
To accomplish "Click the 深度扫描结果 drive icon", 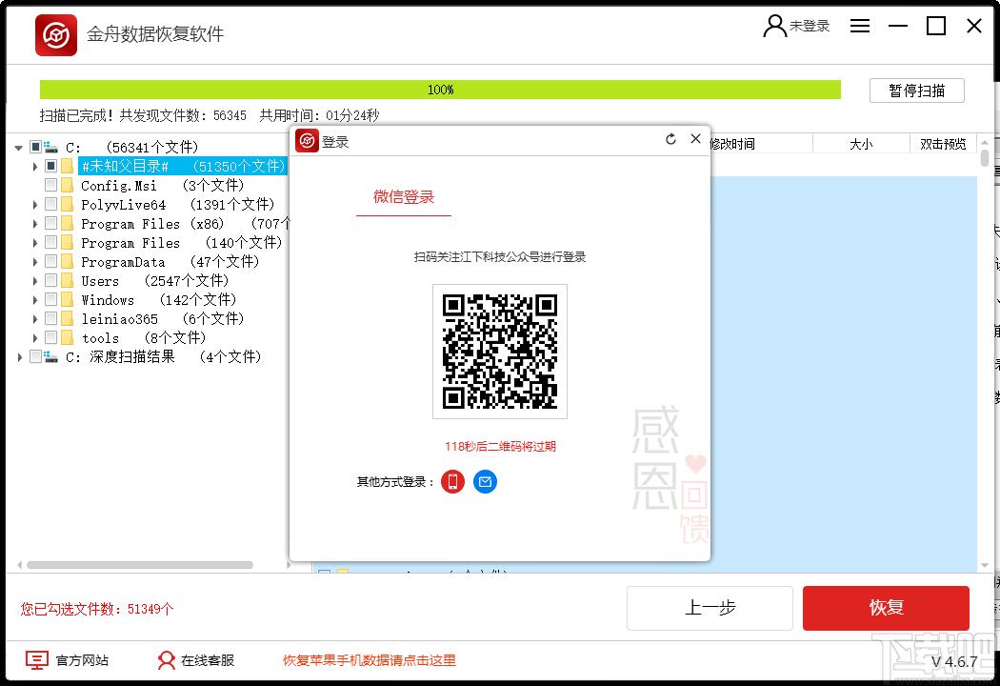I will tap(51, 356).
